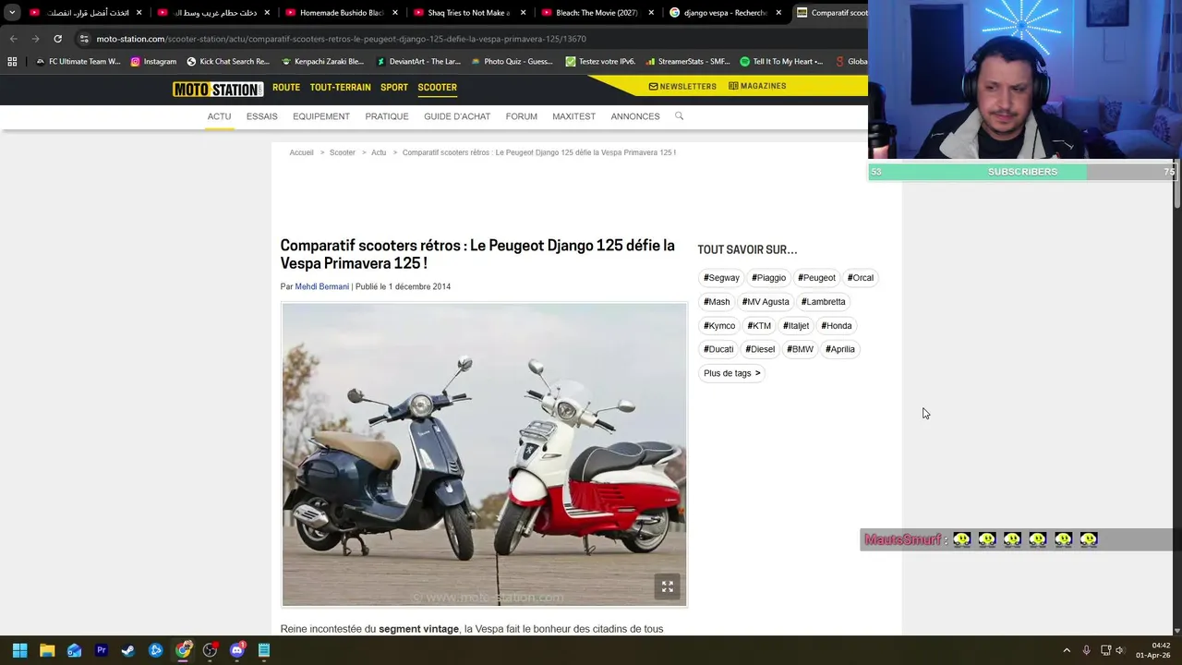The width and height of the screenshot is (1182, 665).
Task: Select SPORT in top navigation
Action: pyautogui.click(x=394, y=88)
